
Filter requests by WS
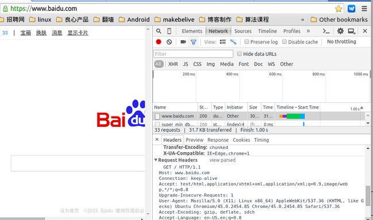pos(271,64)
